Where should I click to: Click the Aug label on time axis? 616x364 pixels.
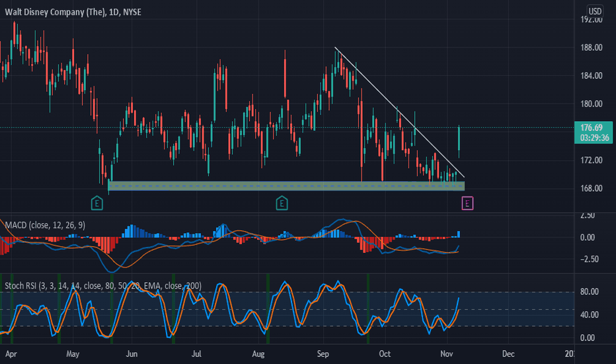[x=258, y=354]
